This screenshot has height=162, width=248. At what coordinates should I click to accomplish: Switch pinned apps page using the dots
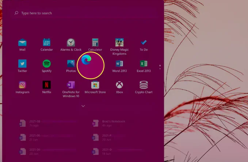coord(160,67)
